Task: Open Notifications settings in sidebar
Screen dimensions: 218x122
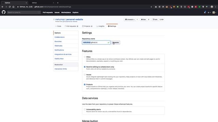Action: click(x=59, y=50)
